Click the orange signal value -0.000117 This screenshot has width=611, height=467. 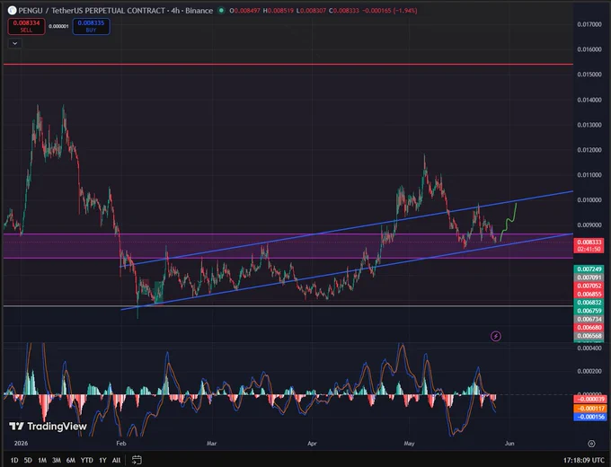[590, 409]
